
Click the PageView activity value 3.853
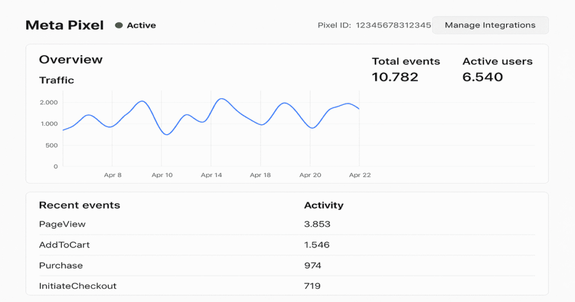point(317,225)
